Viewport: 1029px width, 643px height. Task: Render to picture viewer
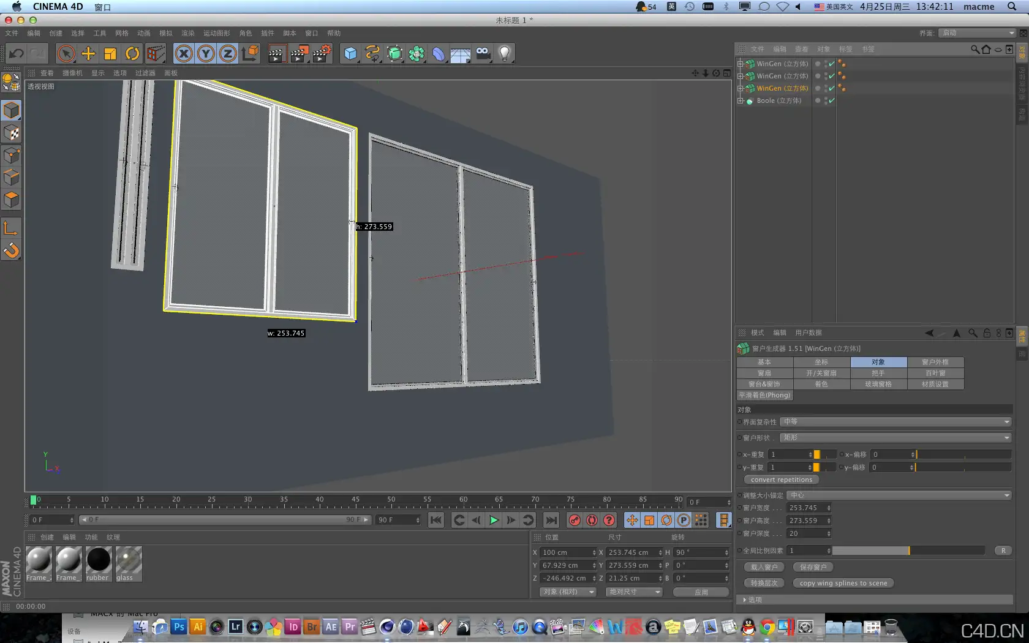(x=299, y=54)
